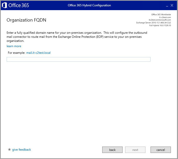Select the Full Hybrid 16.0.1529.10 text
The height and width of the screenshot is (159, 178).
coord(160,25)
